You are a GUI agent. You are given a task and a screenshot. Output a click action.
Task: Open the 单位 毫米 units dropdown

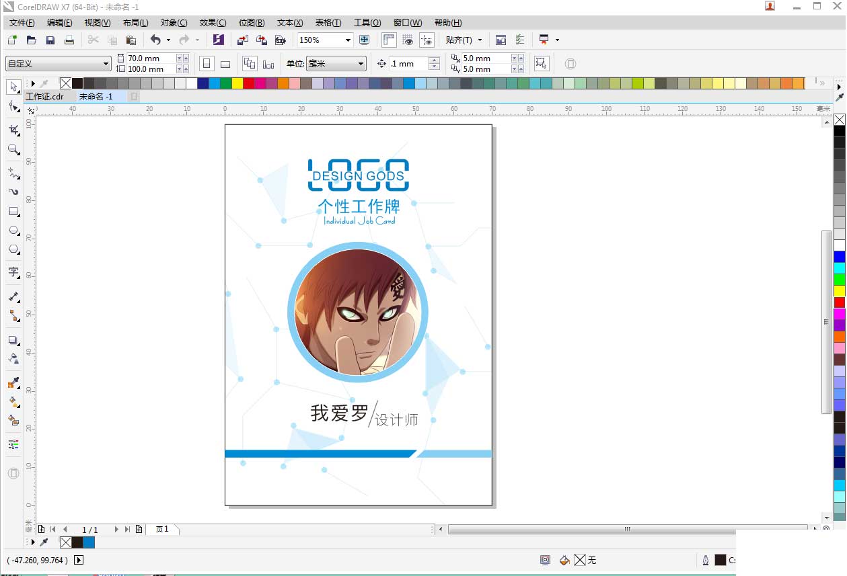(x=336, y=64)
